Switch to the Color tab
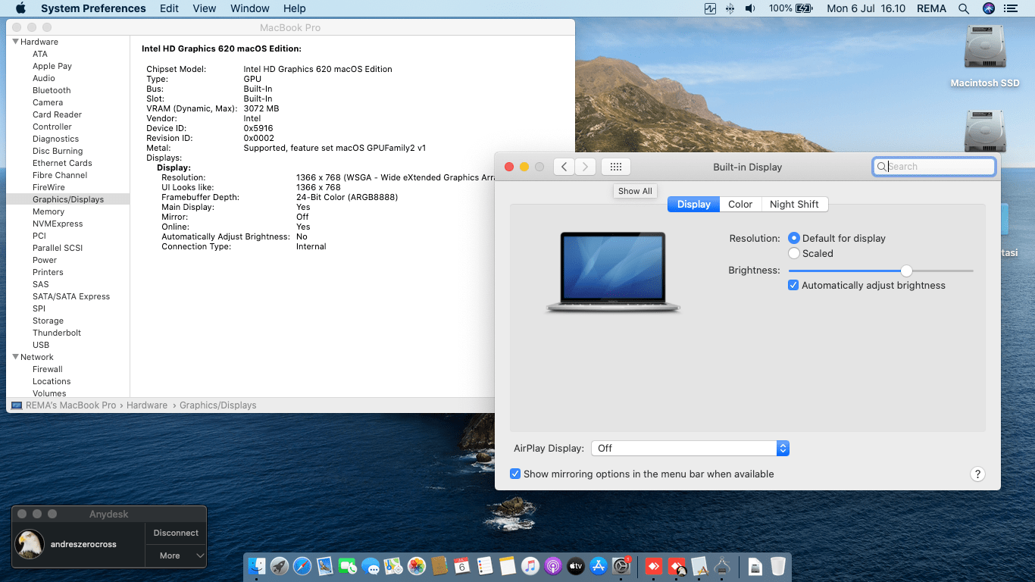Screen dimensions: 1035x582 [x=740, y=204]
